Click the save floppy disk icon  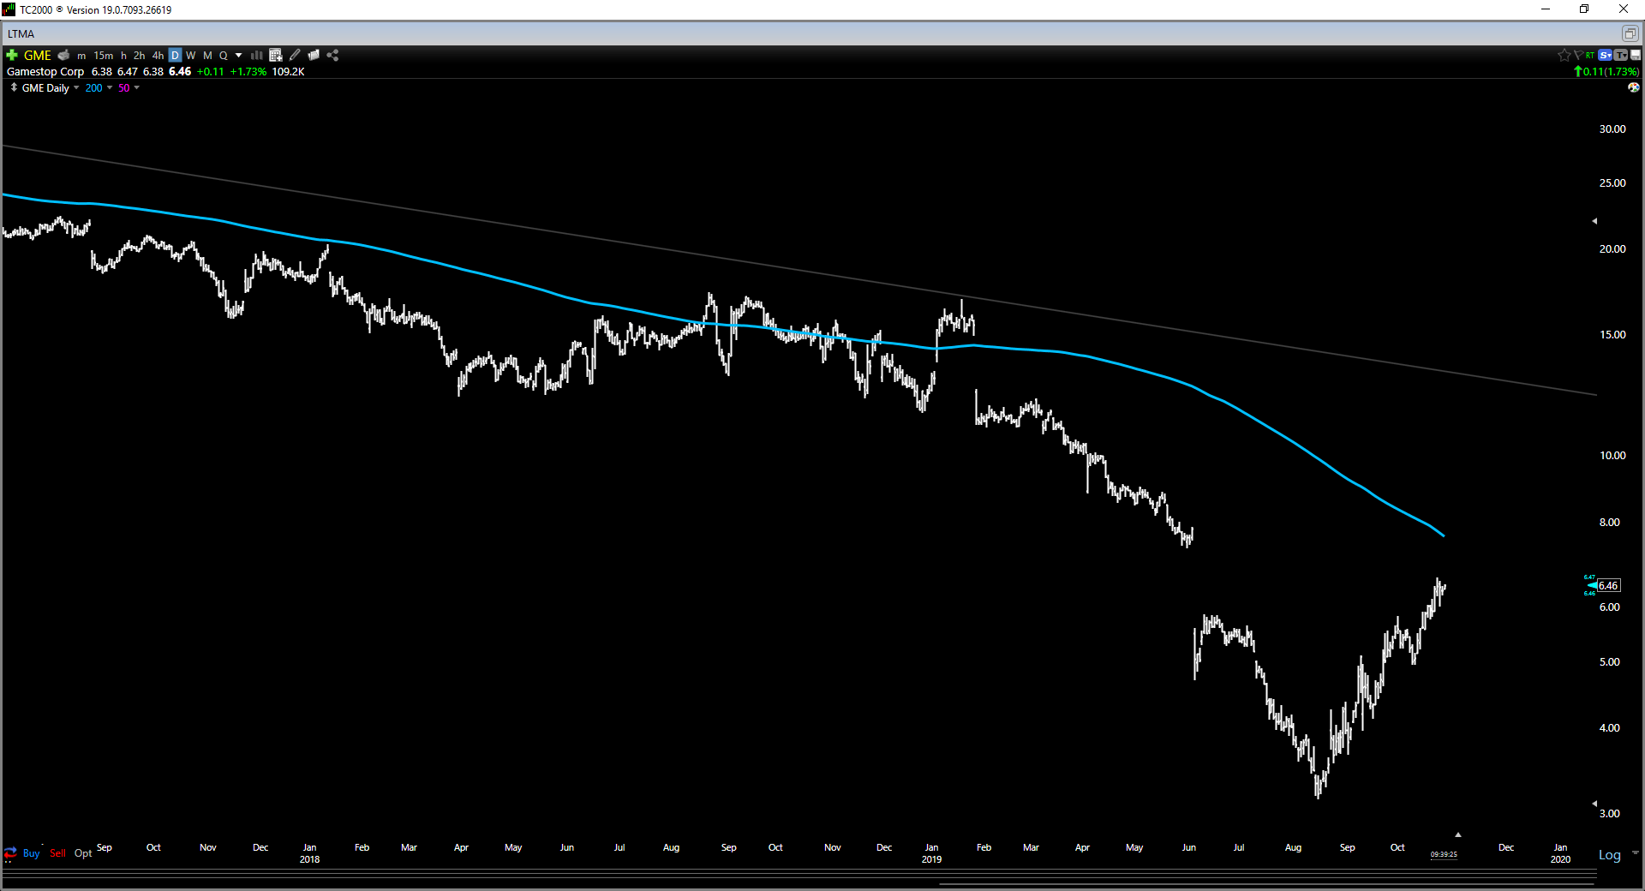pos(1635,55)
